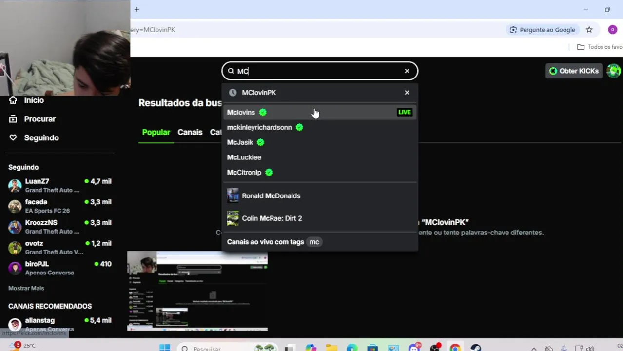Click the LuanZ7 avatar icon
Viewport: 623px width, 351px height.
15,186
